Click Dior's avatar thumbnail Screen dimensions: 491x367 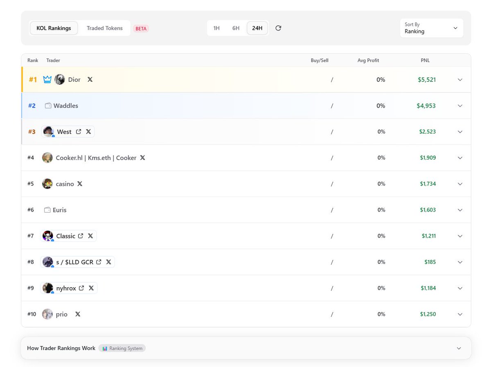(60, 79)
